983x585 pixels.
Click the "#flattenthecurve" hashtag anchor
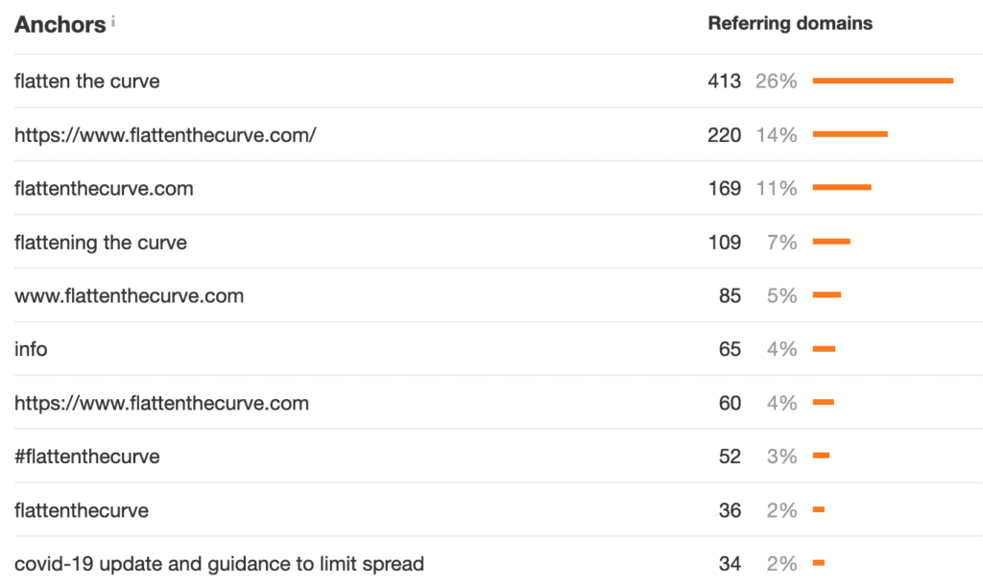[x=87, y=456]
